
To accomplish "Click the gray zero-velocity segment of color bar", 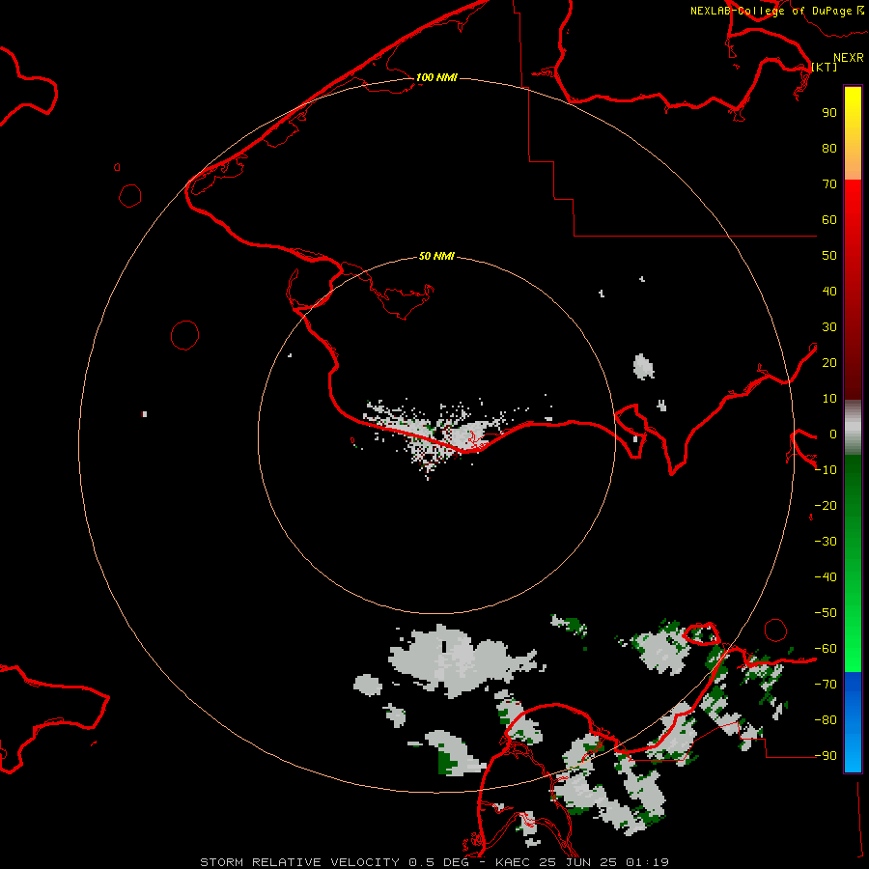I will point(853,427).
